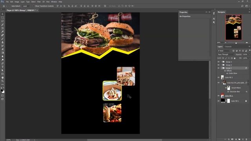Select the Dodge tool
The image size is (251, 141).
(2, 60)
